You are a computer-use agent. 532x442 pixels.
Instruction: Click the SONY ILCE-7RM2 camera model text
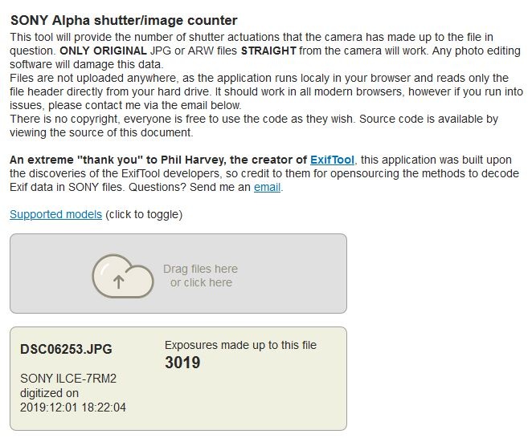pos(68,379)
